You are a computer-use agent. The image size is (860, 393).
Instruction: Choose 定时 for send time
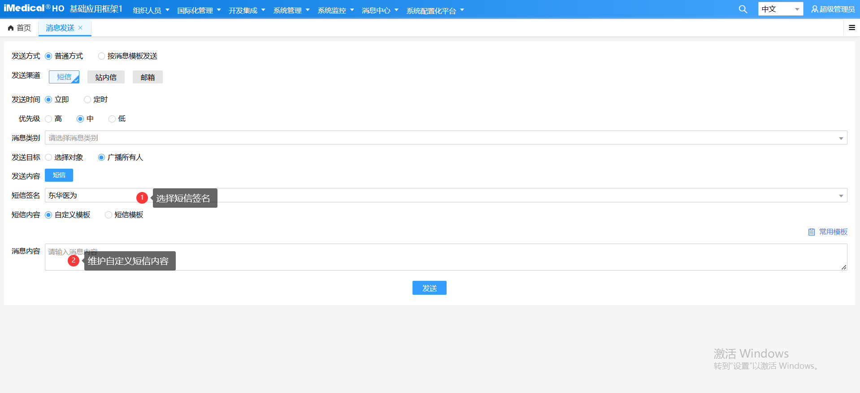(87, 100)
